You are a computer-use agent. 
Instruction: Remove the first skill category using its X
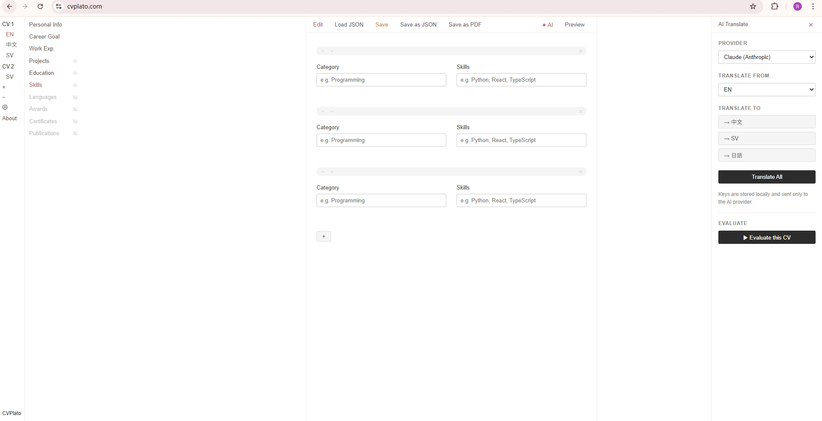(580, 51)
